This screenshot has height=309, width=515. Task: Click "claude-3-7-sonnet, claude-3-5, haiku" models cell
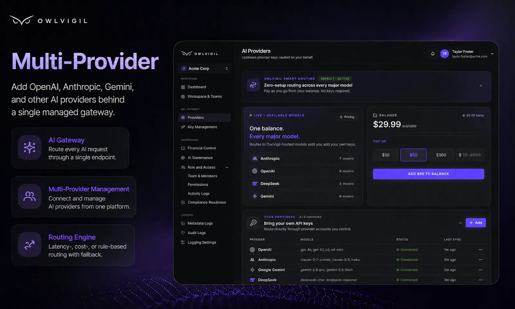(x=330, y=260)
